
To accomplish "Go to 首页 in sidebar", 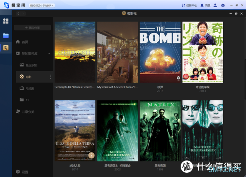I will (25, 42).
